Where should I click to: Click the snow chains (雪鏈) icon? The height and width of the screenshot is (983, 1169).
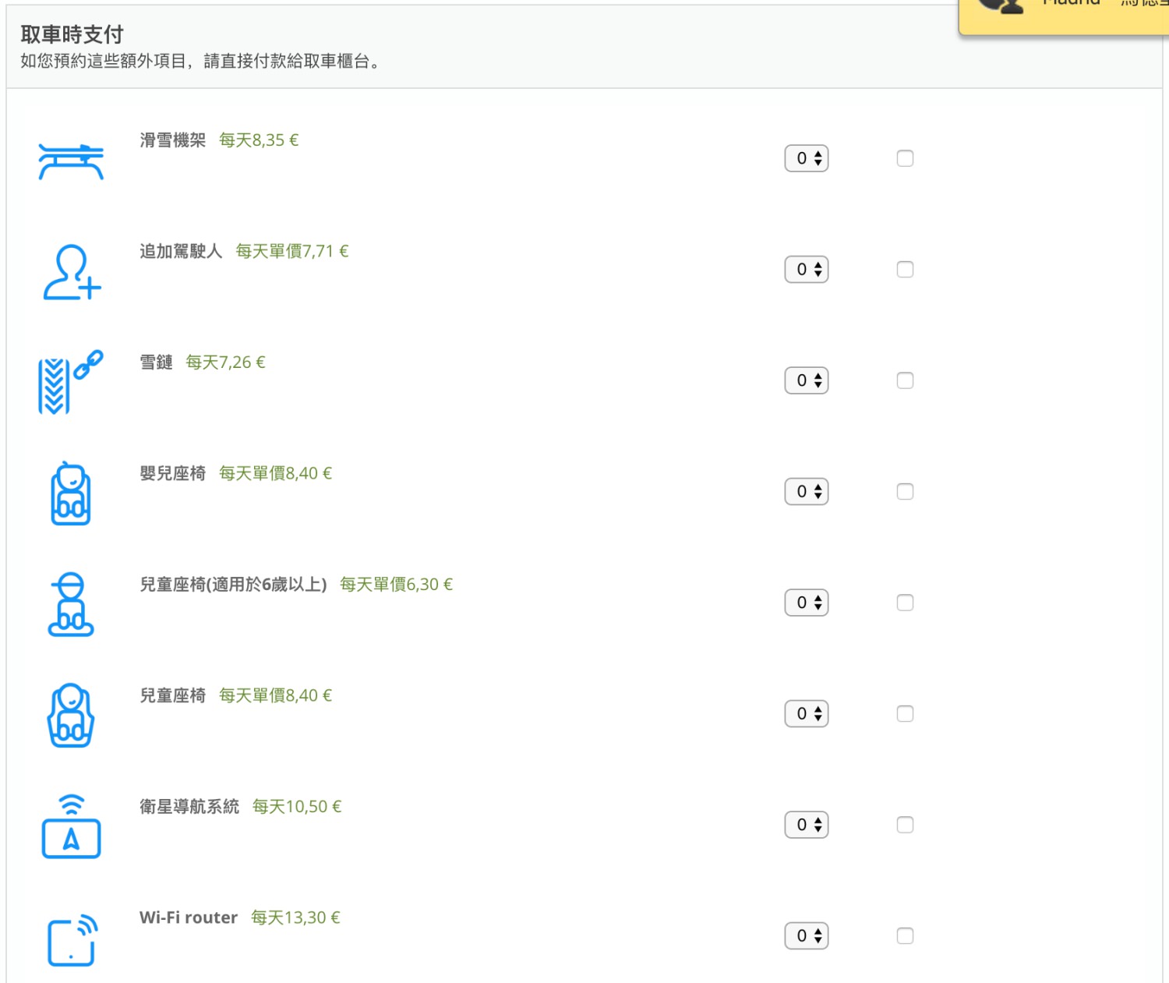click(x=71, y=382)
